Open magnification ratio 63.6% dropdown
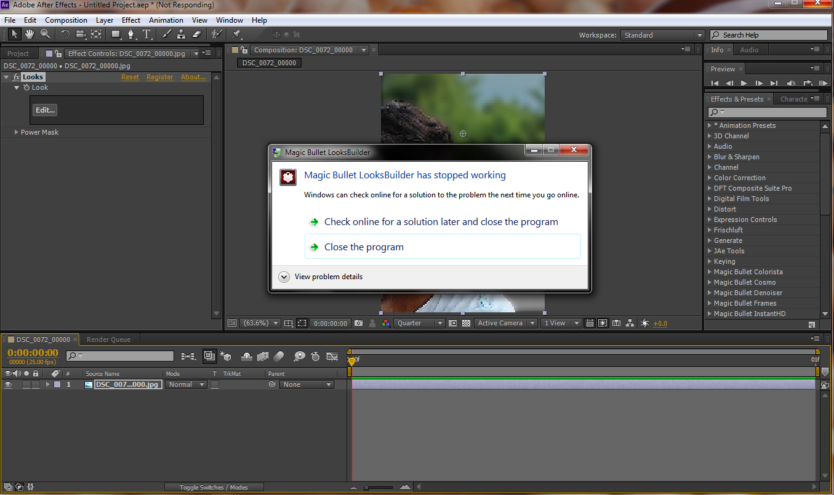This screenshot has width=834, height=495. (260, 323)
